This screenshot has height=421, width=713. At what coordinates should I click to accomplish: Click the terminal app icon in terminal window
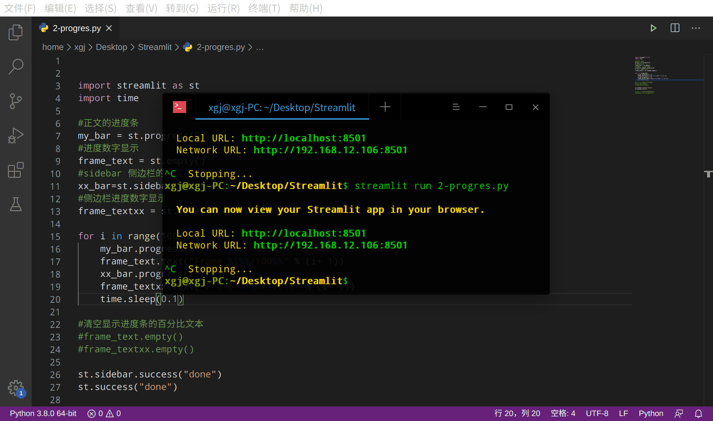pos(179,107)
